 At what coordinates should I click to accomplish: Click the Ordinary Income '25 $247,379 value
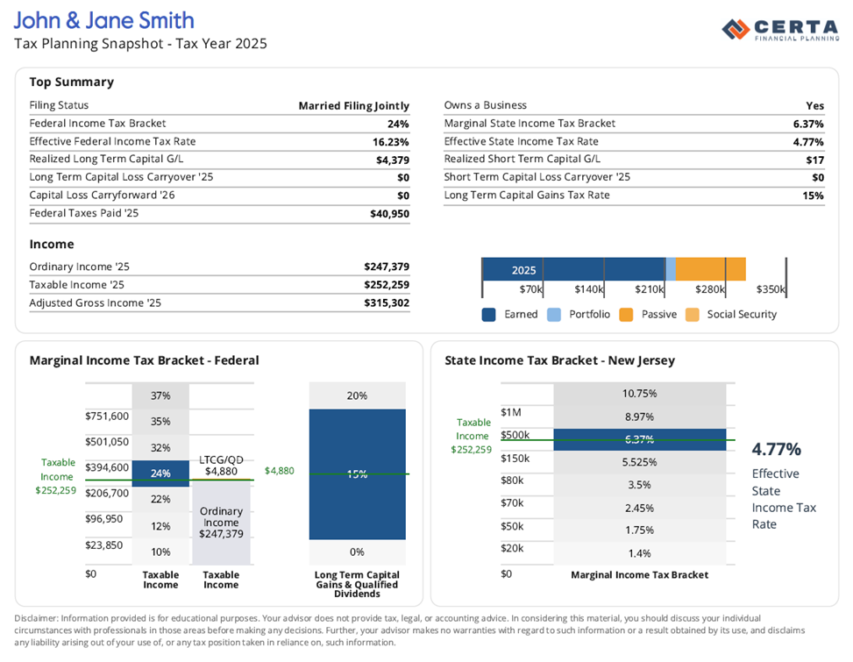(387, 267)
